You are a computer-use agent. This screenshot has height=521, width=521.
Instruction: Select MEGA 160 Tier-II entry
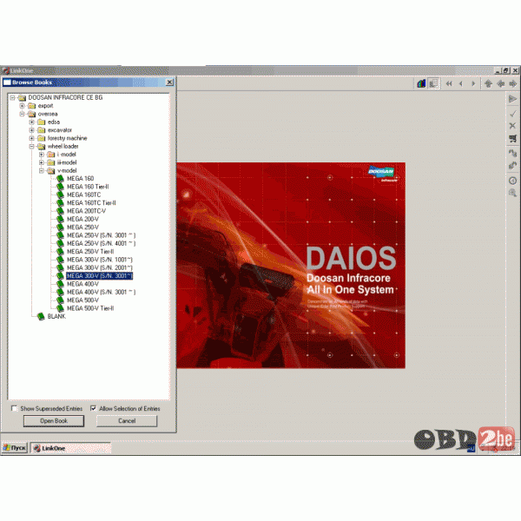click(88, 187)
